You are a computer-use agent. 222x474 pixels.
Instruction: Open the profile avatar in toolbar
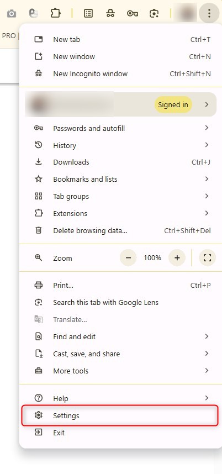(186, 13)
